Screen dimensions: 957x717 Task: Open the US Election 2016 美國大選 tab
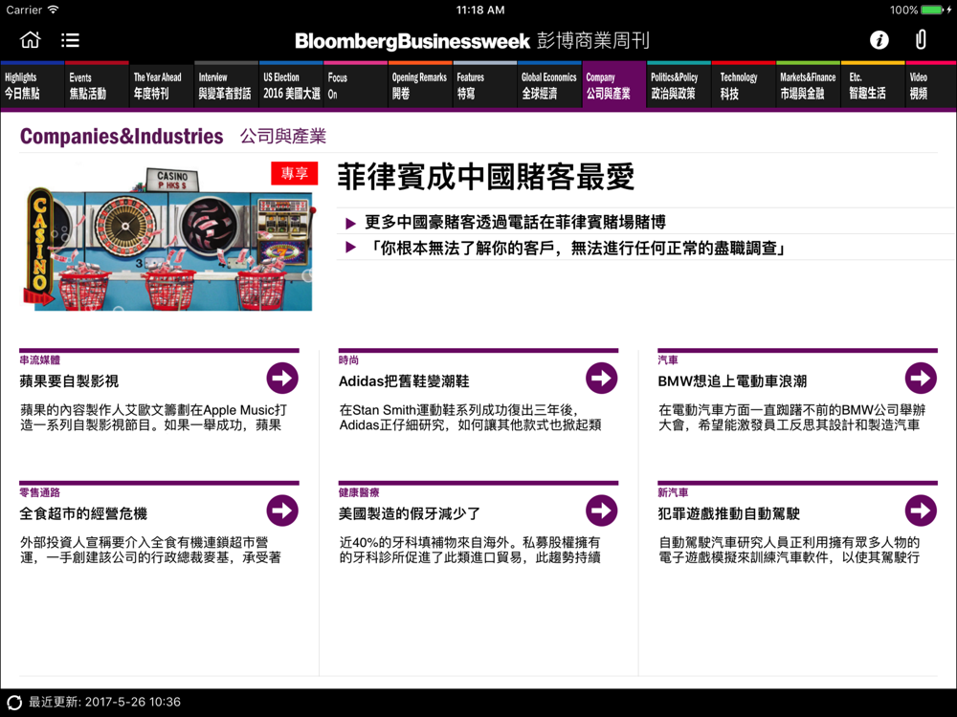(291, 85)
